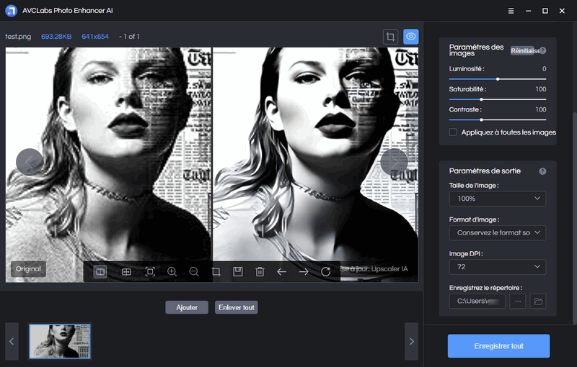The height and width of the screenshot is (367, 577).
Task: Click the fit-to-screen icon in preview toolbar
Action: coord(150,272)
